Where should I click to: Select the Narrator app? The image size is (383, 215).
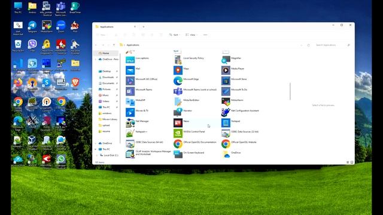pyautogui.click(x=183, y=112)
